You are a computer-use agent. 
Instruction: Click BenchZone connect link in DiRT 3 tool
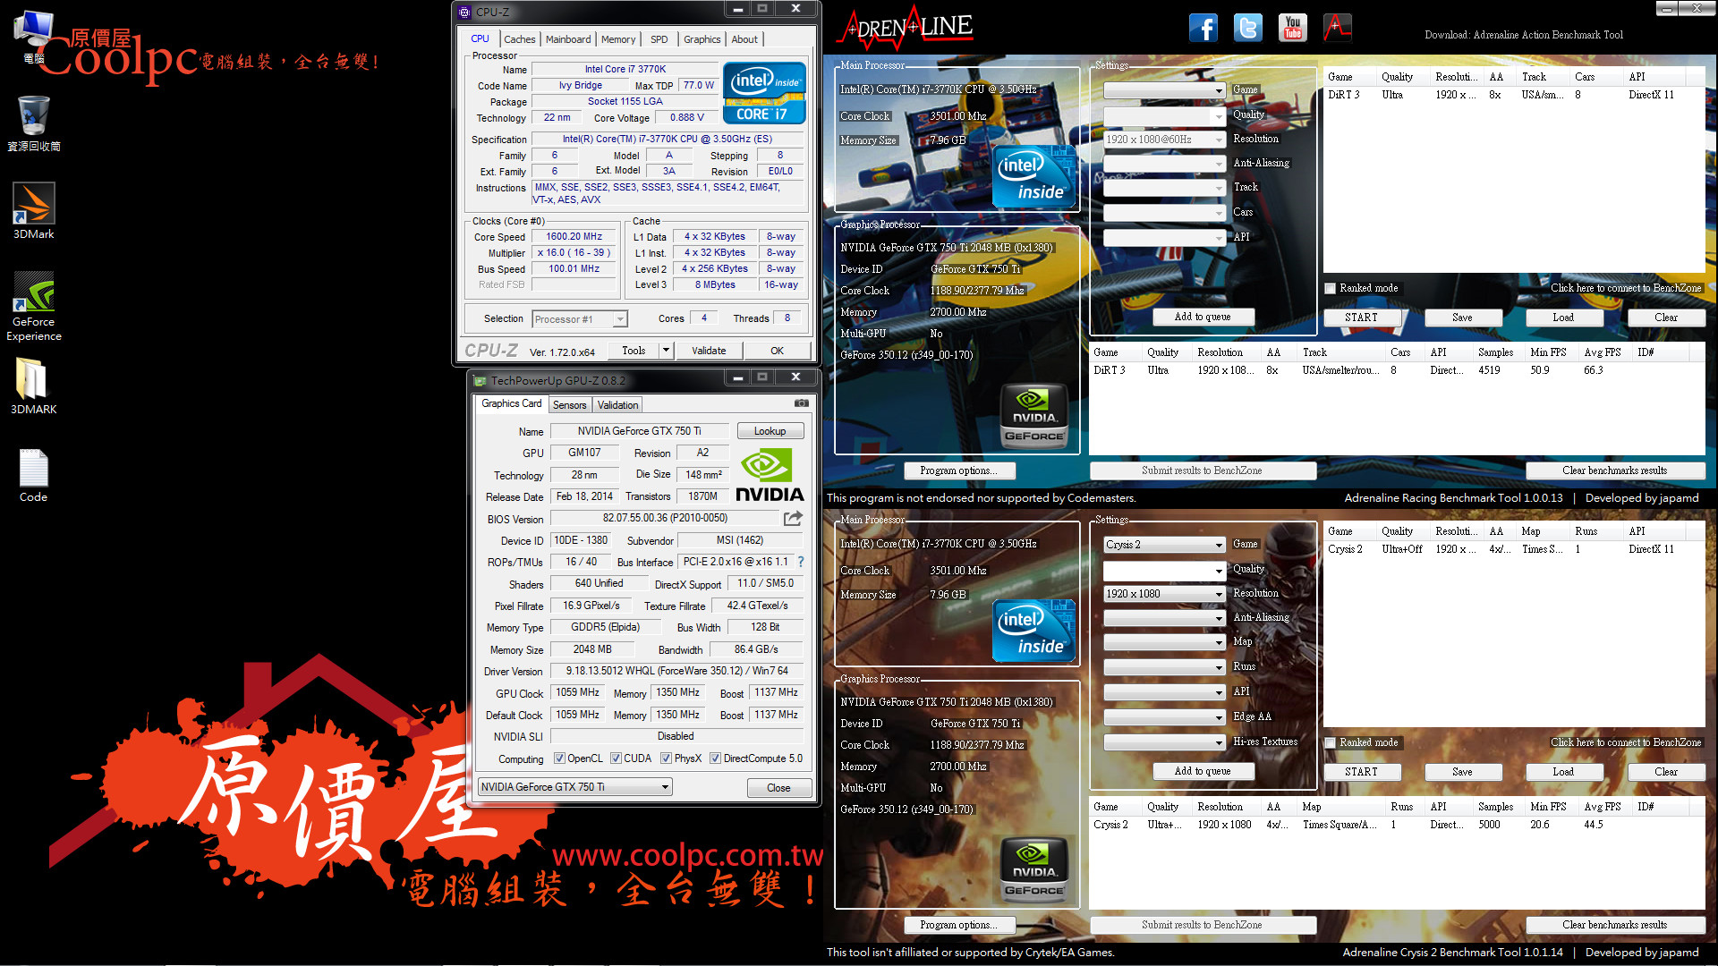click(x=1626, y=288)
